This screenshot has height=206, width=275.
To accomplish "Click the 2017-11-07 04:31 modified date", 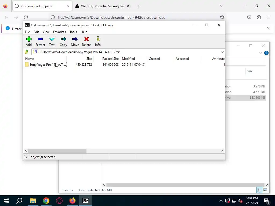I will [x=134, y=64].
